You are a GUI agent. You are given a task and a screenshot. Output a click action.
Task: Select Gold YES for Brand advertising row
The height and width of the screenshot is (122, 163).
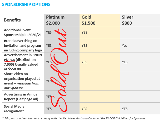pyautogui.click(x=84, y=46)
